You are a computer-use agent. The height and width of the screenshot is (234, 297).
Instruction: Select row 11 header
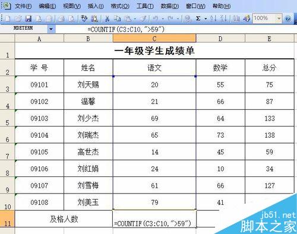click(7, 219)
